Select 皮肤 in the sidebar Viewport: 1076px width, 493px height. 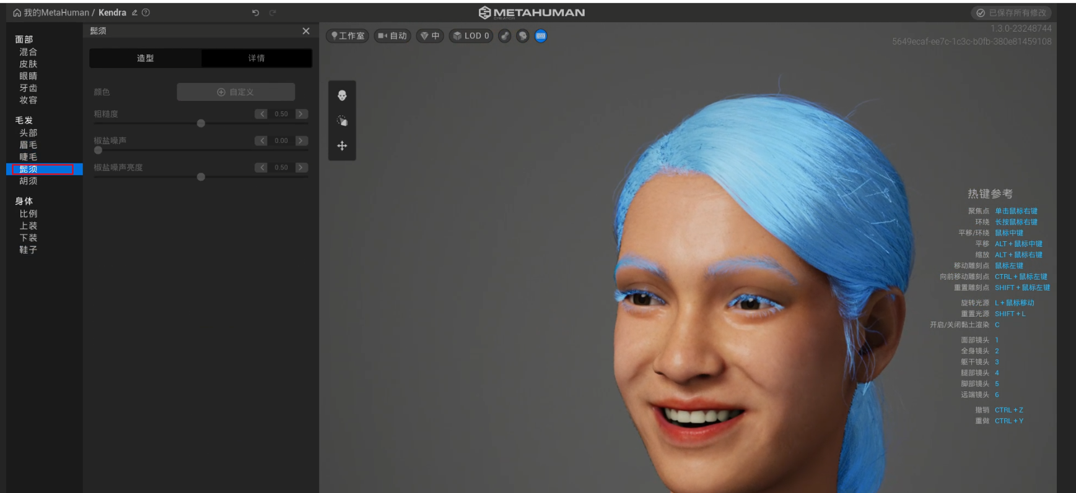(28, 64)
